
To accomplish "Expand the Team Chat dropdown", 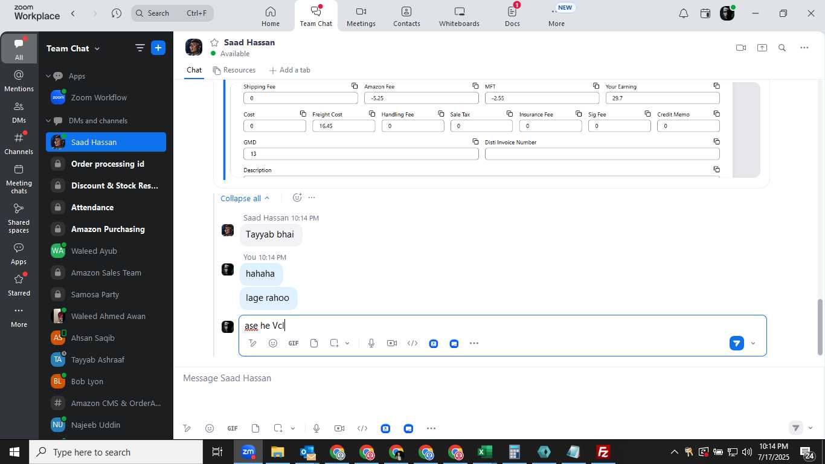I will click(73, 48).
